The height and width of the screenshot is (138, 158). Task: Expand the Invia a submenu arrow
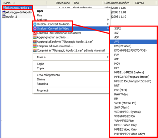(108, 57)
